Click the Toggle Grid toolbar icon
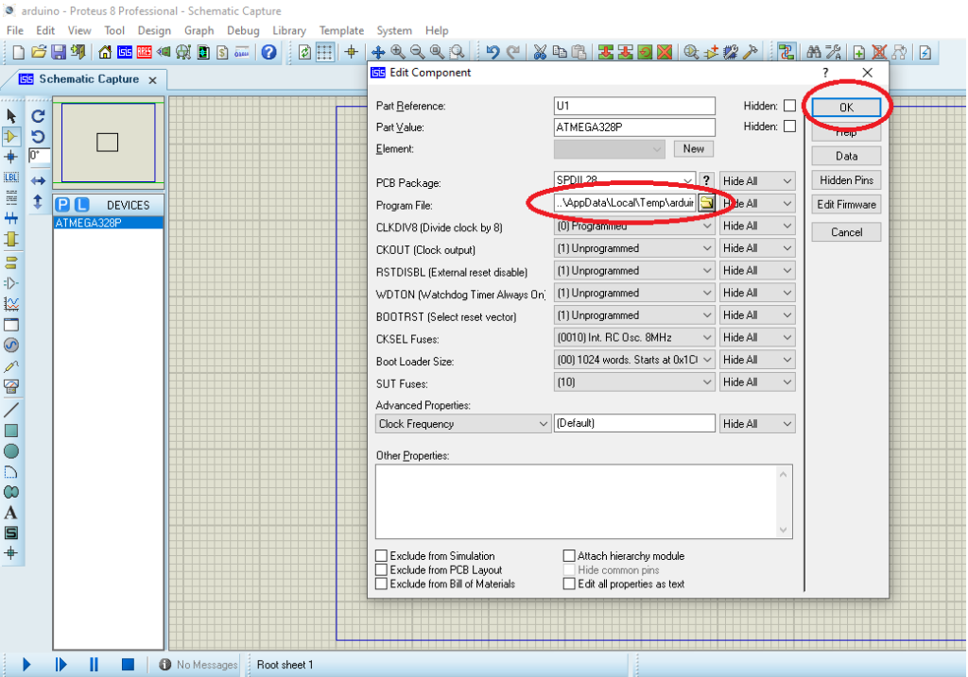 coord(324,52)
